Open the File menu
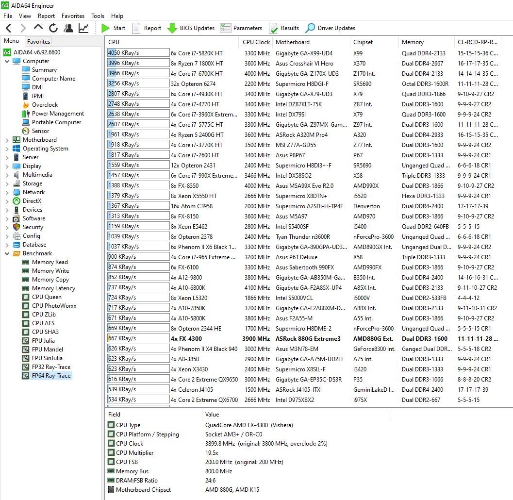The image size is (513, 500). (8, 16)
